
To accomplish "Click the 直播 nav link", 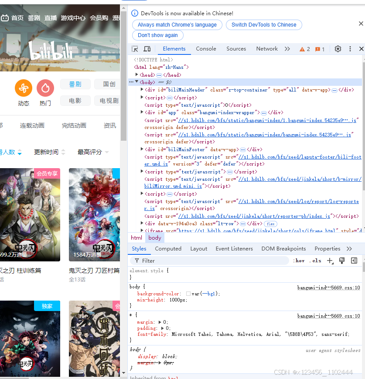I will tap(51, 18).
